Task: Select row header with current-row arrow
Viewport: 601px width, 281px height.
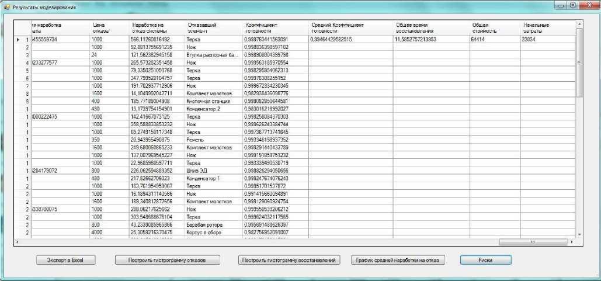Action: click(x=22, y=40)
